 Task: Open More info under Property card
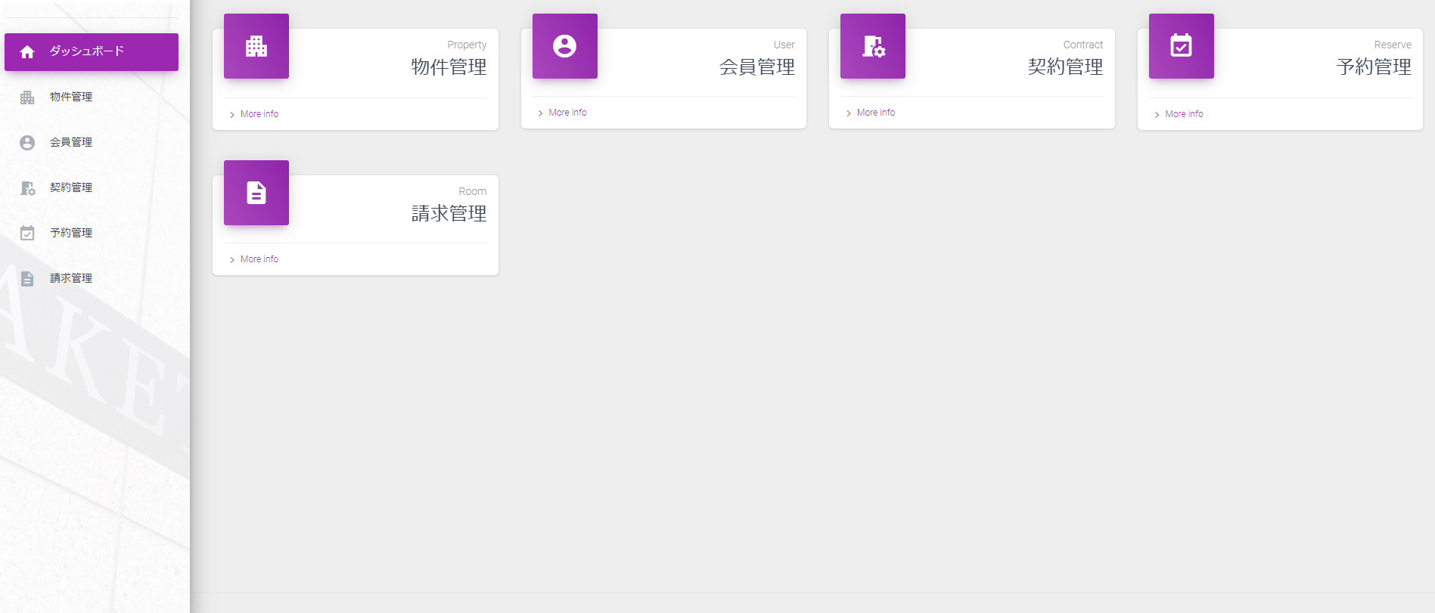click(x=259, y=114)
